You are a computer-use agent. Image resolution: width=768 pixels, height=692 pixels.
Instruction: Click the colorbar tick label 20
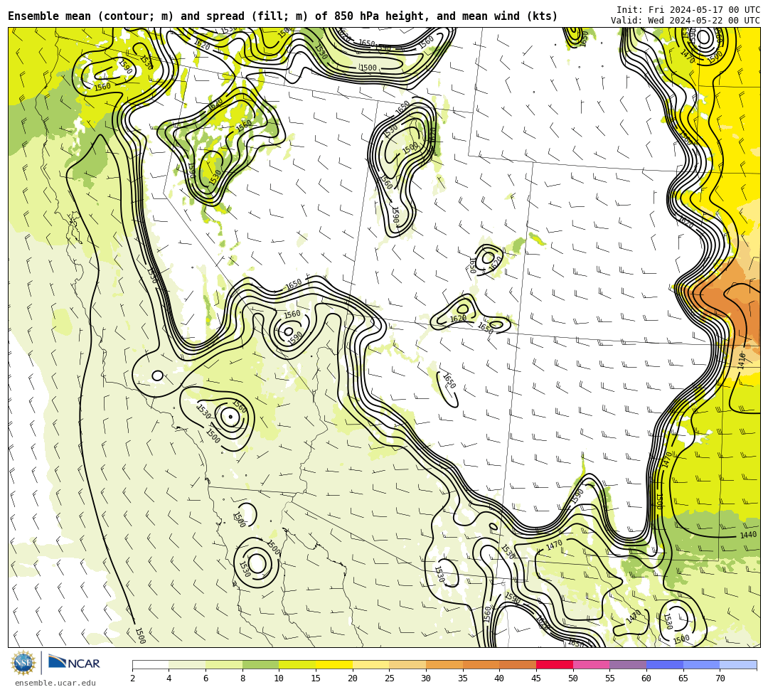(x=352, y=678)
